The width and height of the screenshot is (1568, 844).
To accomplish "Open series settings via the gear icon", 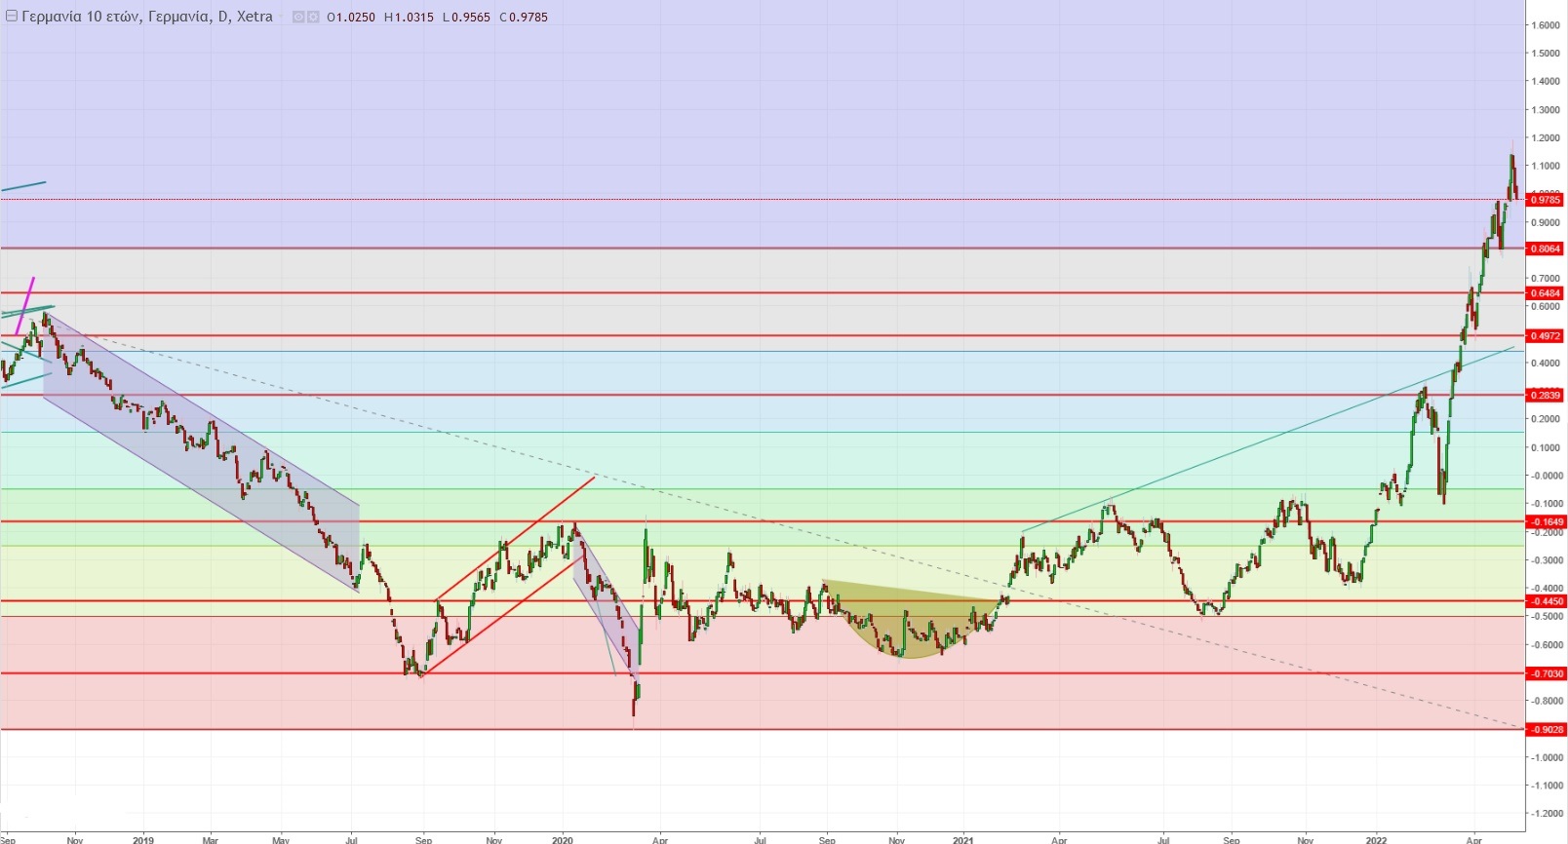I will tap(313, 18).
